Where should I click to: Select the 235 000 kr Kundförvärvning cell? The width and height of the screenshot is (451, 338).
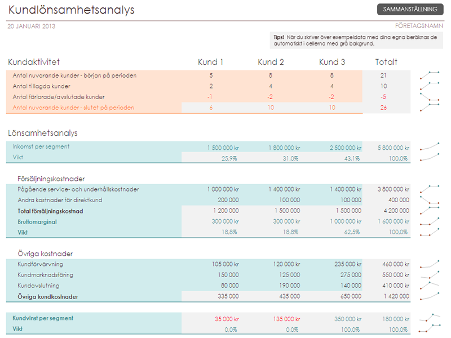pos(348,264)
